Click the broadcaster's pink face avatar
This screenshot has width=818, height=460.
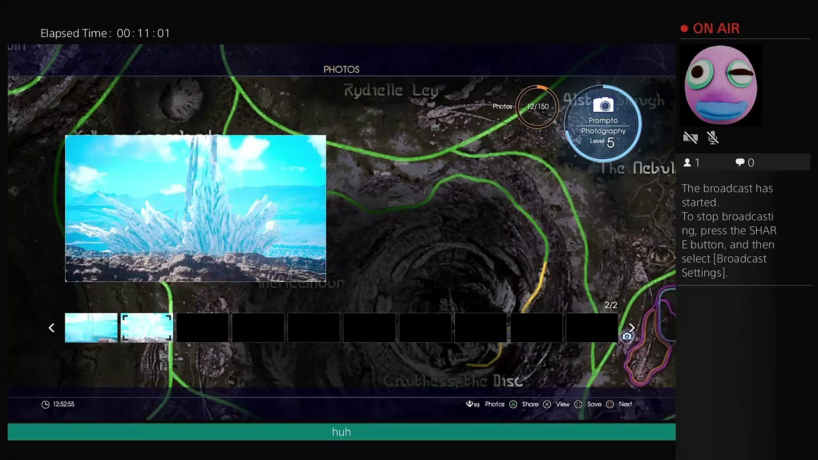coord(720,84)
